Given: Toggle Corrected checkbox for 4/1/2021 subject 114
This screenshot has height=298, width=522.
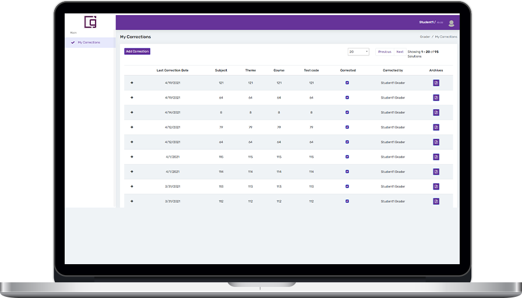Looking at the screenshot, I should tap(347, 171).
